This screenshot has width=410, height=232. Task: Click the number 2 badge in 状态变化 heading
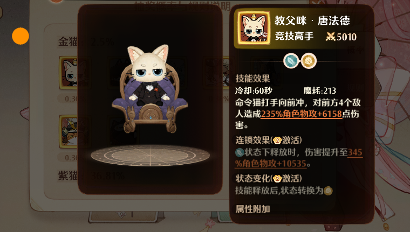[277, 179]
